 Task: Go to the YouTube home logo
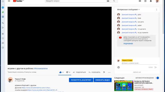pos(18,1)
